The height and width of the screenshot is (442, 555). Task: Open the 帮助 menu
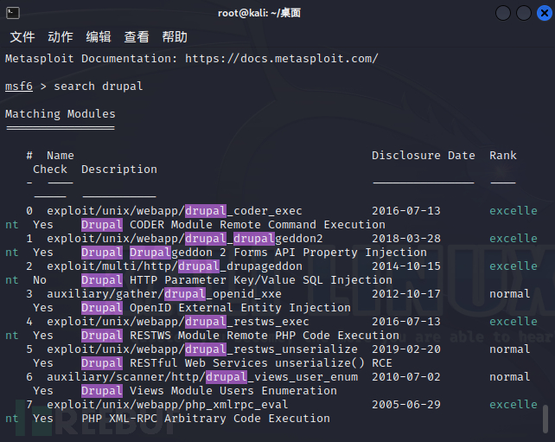pyautogui.click(x=175, y=36)
